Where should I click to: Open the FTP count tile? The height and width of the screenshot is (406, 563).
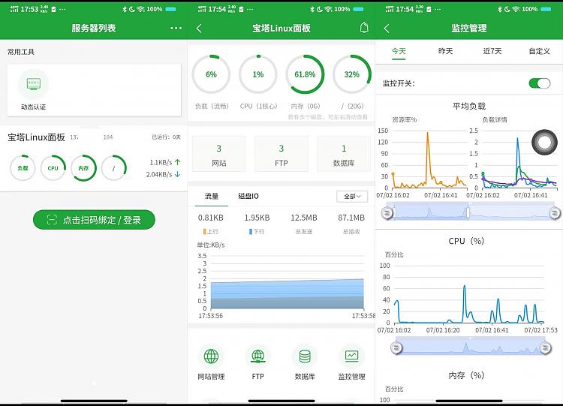281,155
